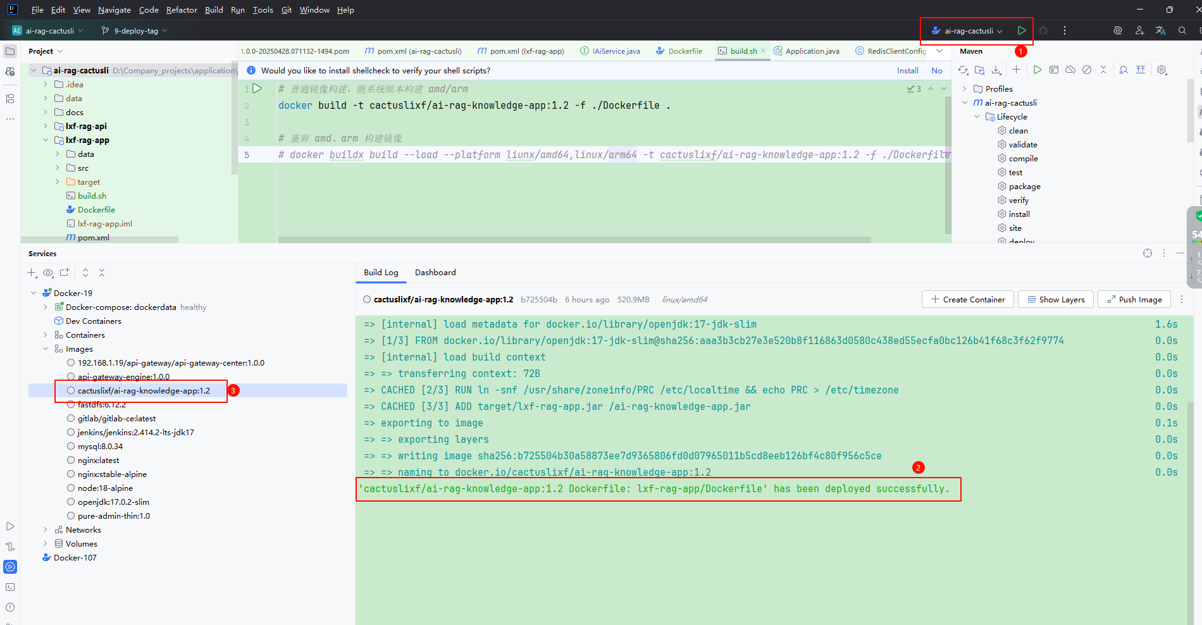
Task: Run the Maven build green arrow
Action: click(1038, 70)
